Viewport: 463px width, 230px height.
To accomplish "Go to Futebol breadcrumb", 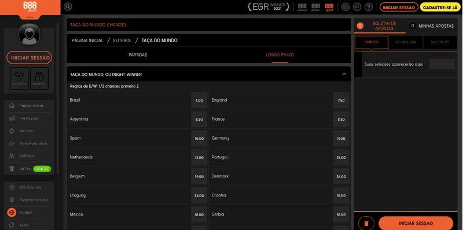I will (x=122, y=40).
